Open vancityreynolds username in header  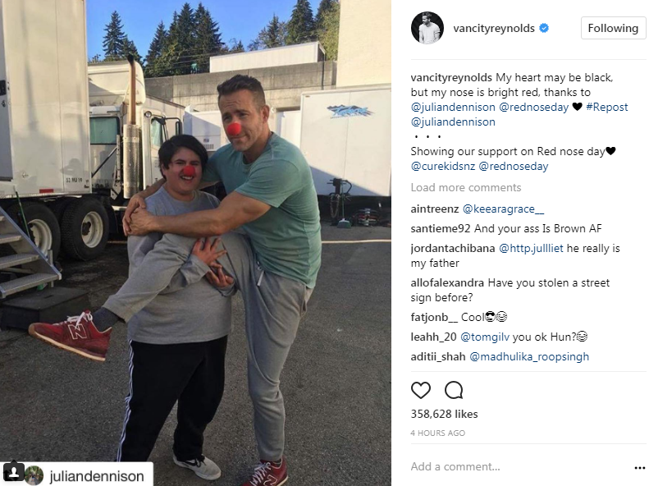(494, 28)
